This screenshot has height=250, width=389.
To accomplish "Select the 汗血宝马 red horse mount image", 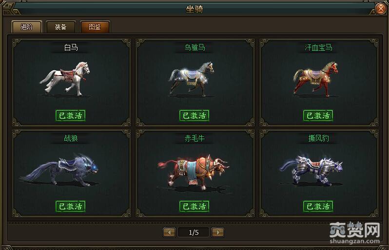I will click(x=315, y=79).
